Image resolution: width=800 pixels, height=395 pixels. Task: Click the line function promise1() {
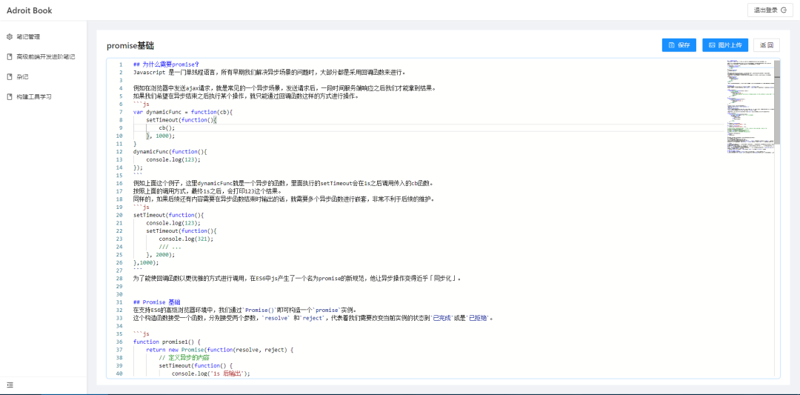coord(168,342)
